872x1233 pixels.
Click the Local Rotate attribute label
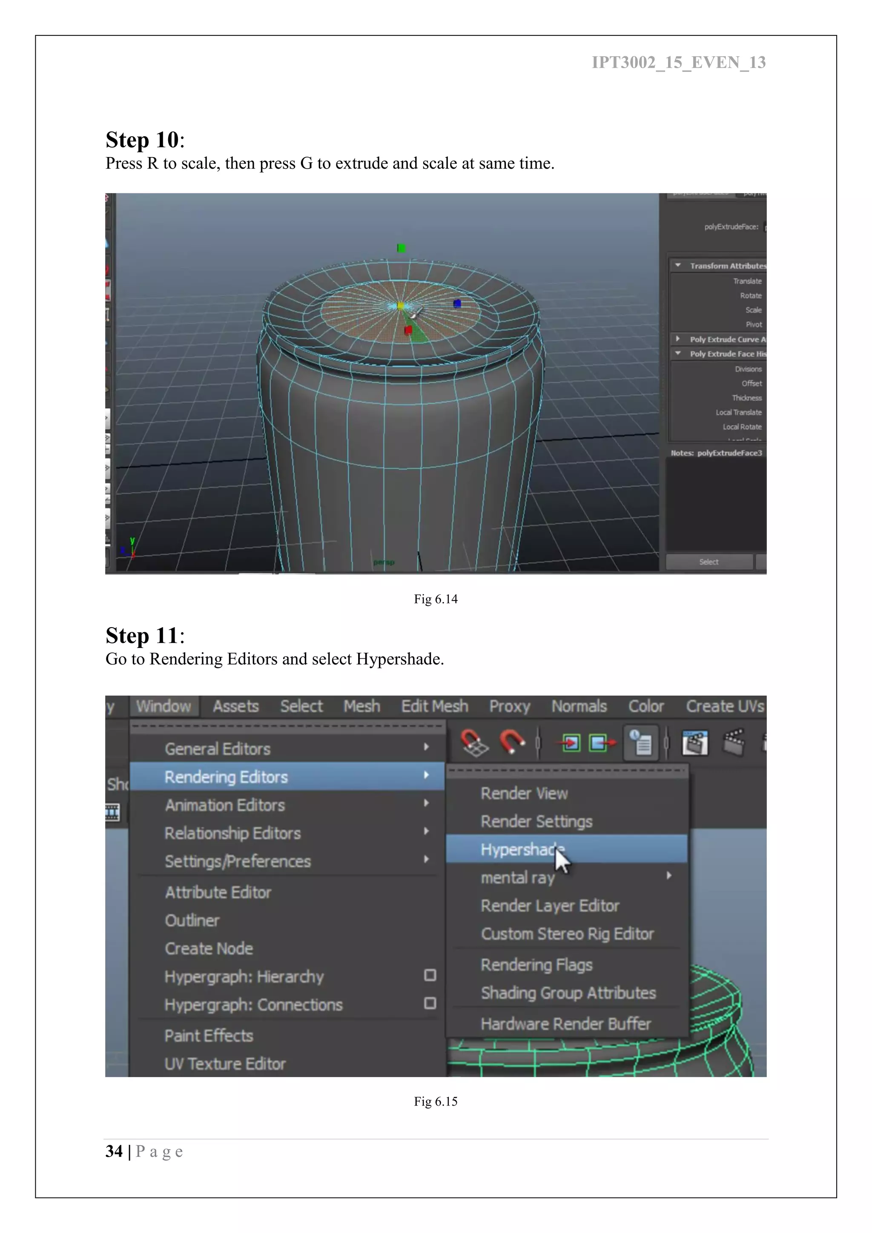742,427
